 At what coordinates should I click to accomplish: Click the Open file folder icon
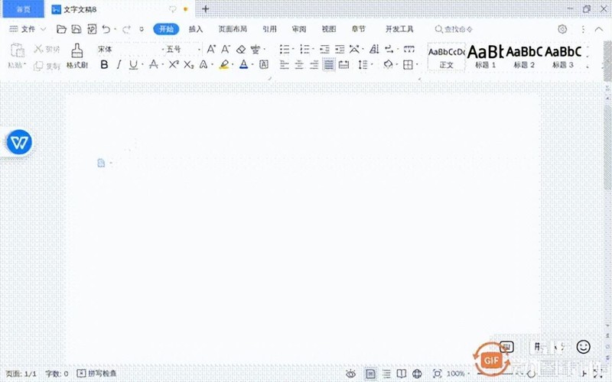point(61,29)
